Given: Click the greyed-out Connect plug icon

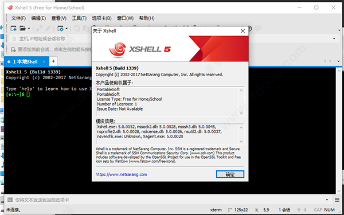Looking at the screenshot, I should (39, 28).
